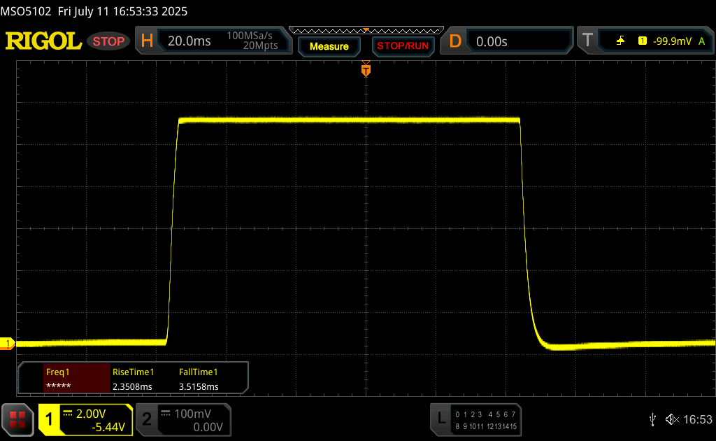Click the MSO5102 date and time header text
This screenshot has height=441, width=716.
point(94,11)
